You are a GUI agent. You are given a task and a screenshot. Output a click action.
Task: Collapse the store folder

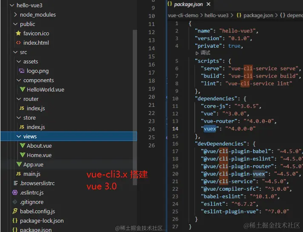tap(19, 118)
